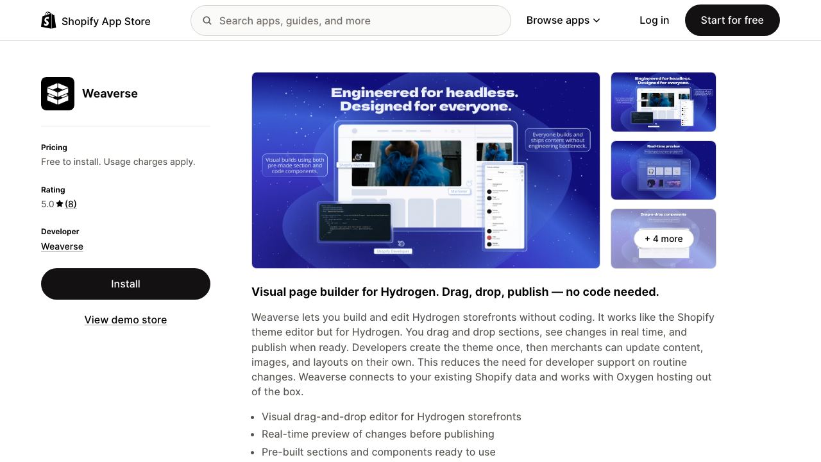Open the View demo store link
The width and height of the screenshot is (821, 462).
[x=126, y=320]
